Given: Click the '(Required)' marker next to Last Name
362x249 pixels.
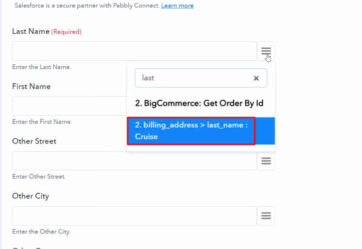Looking at the screenshot, I should [66, 31].
